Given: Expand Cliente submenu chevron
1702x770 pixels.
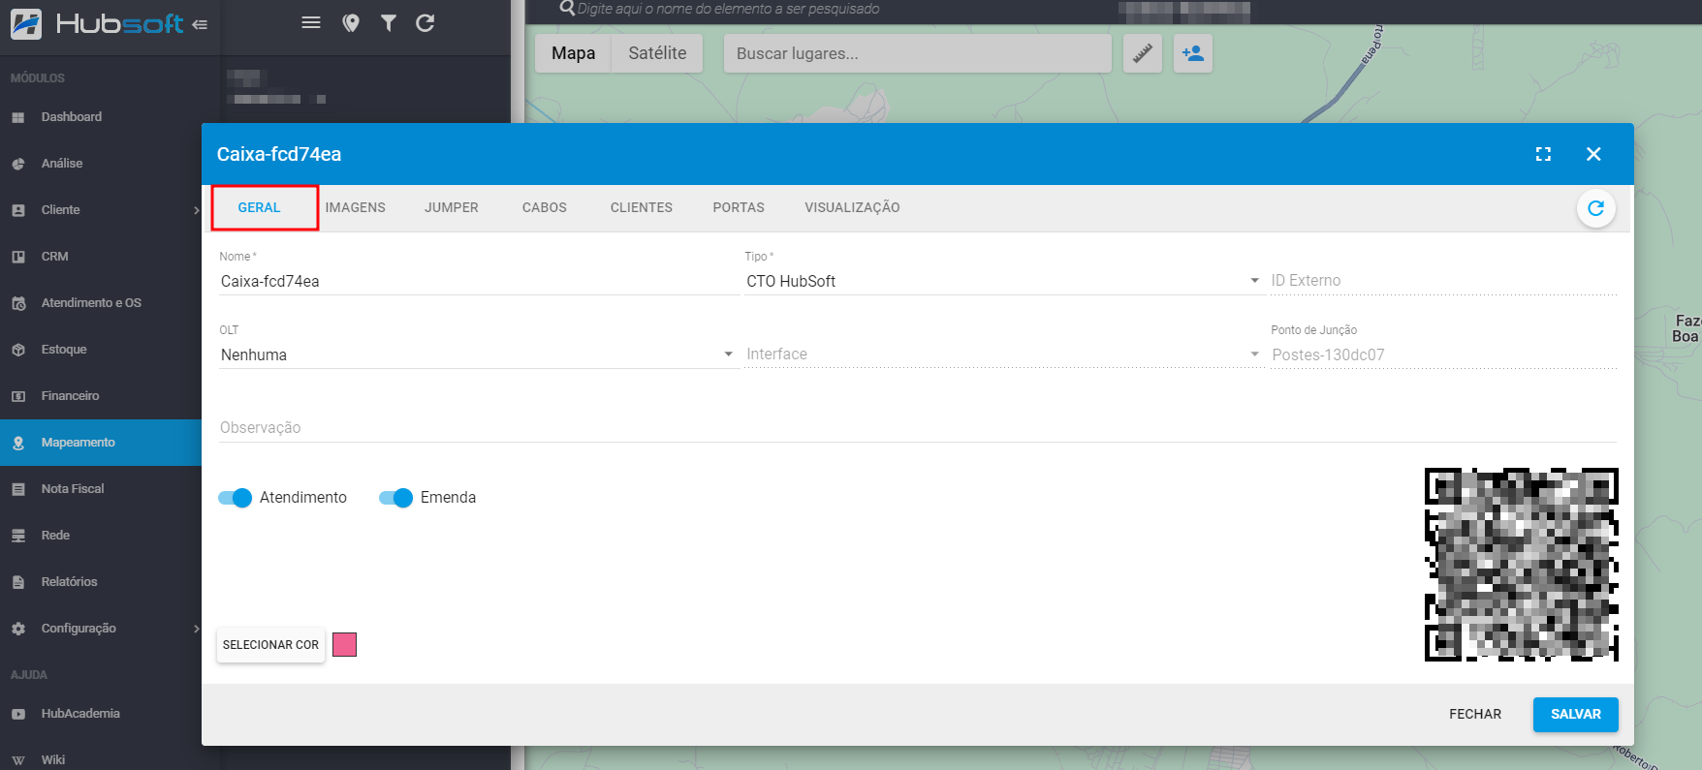Looking at the screenshot, I should [196, 210].
